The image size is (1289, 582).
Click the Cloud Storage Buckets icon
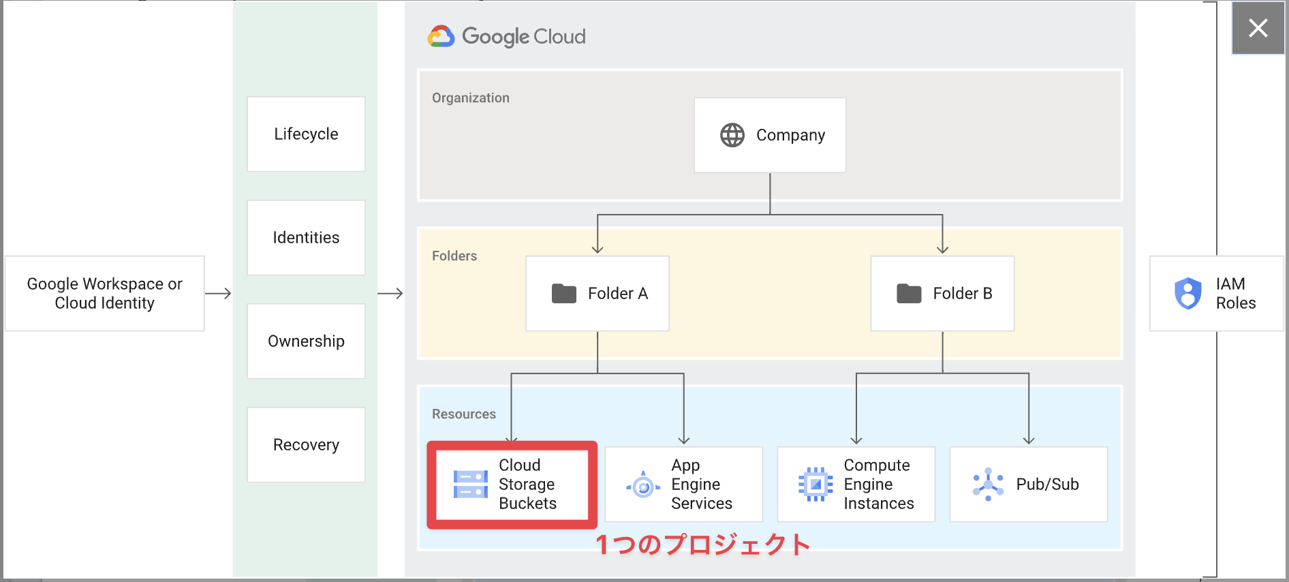(471, 485)
